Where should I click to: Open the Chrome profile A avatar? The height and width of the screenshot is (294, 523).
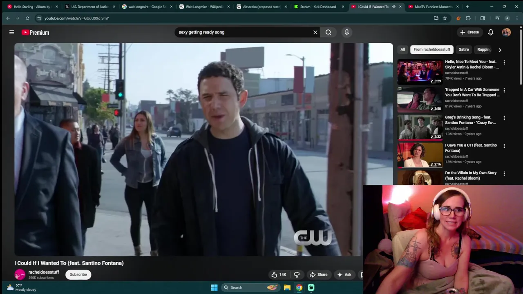(507, 18)
